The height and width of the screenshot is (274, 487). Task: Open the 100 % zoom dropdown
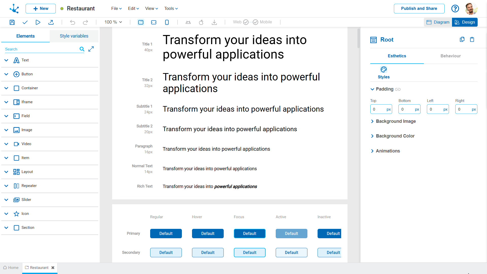click(x=113, y=22)
